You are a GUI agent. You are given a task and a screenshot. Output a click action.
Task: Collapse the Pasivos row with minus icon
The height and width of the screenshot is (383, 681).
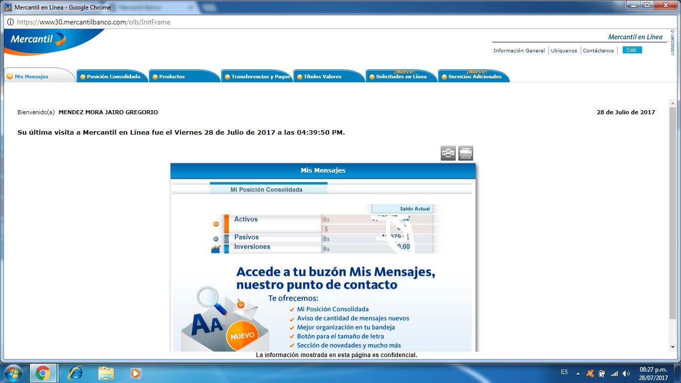coord(216,239)
